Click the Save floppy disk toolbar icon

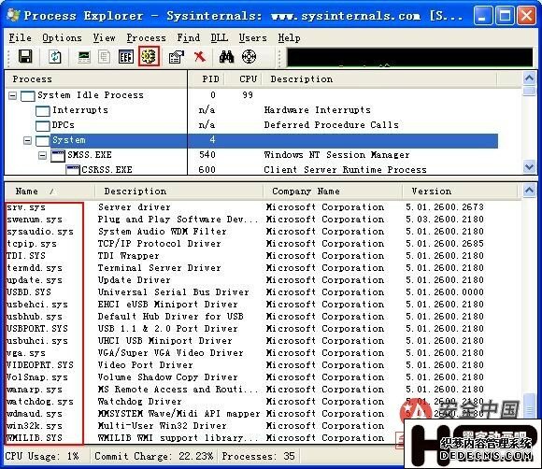point(25,57)
